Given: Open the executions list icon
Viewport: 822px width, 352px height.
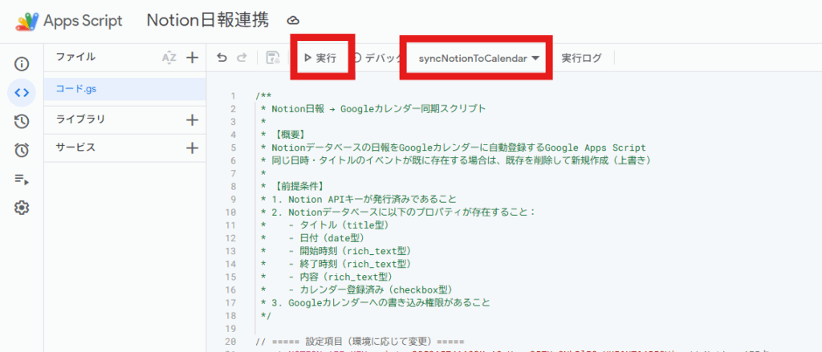Looking at the screenshot, I should (22, 180).
